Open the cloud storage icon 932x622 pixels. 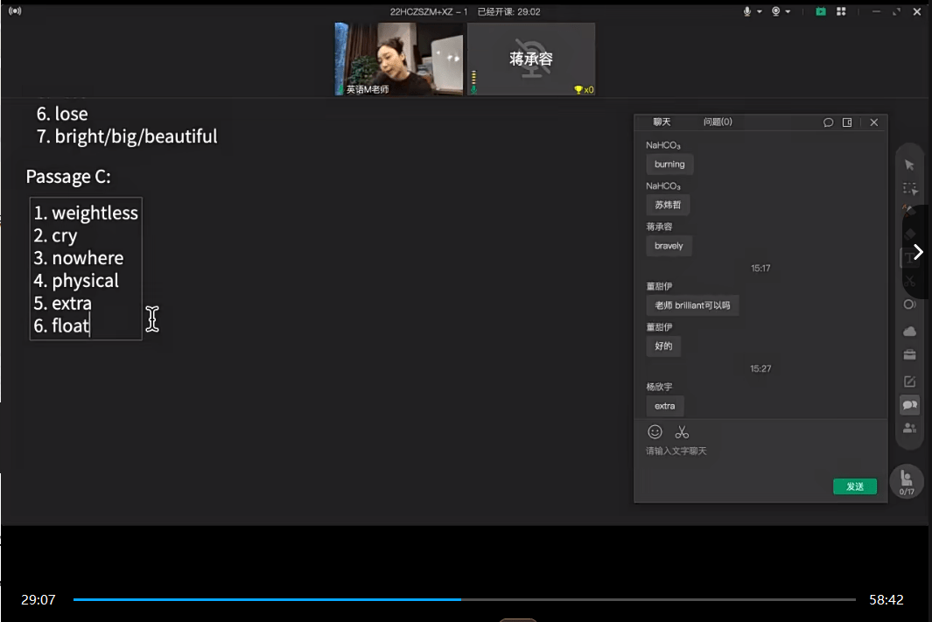tap(909, 331)
